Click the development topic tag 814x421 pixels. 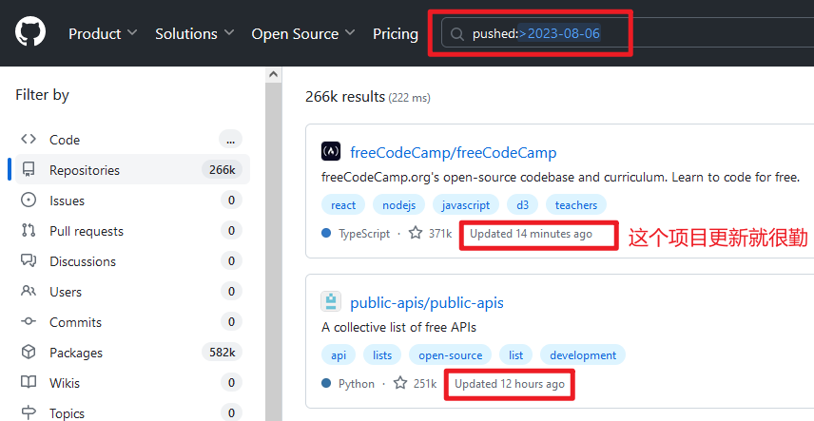583,355
